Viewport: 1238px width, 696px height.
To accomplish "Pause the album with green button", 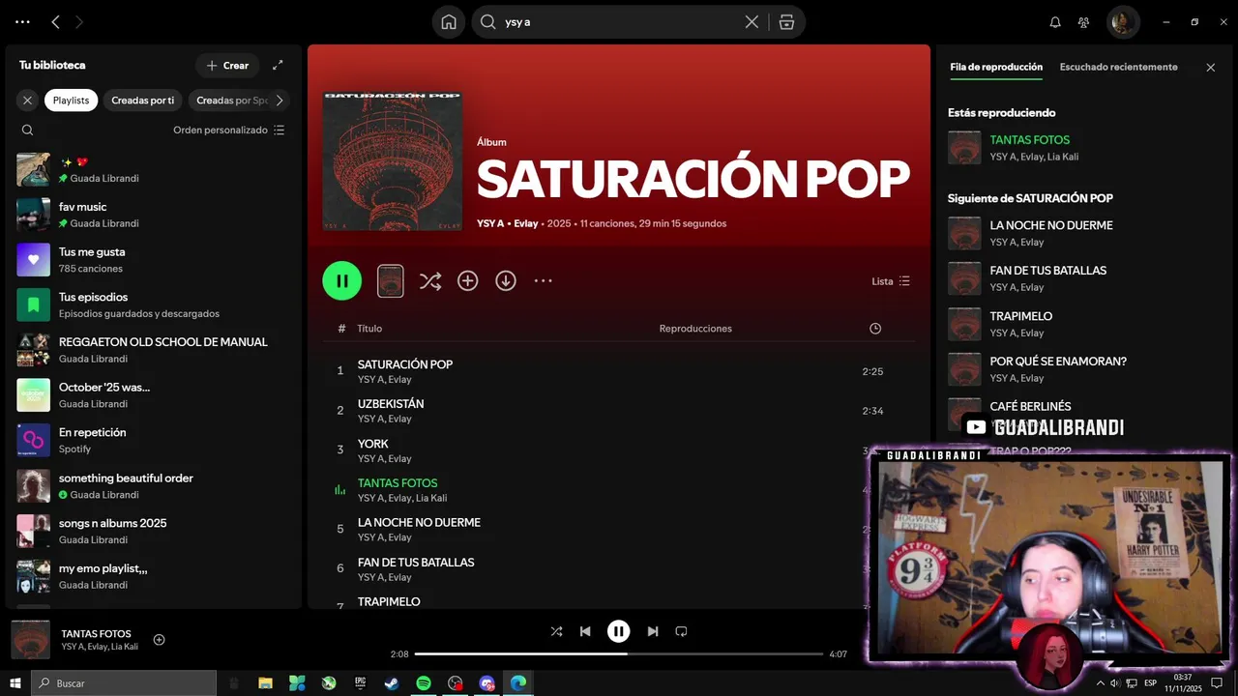I will (x=342, y=280).
